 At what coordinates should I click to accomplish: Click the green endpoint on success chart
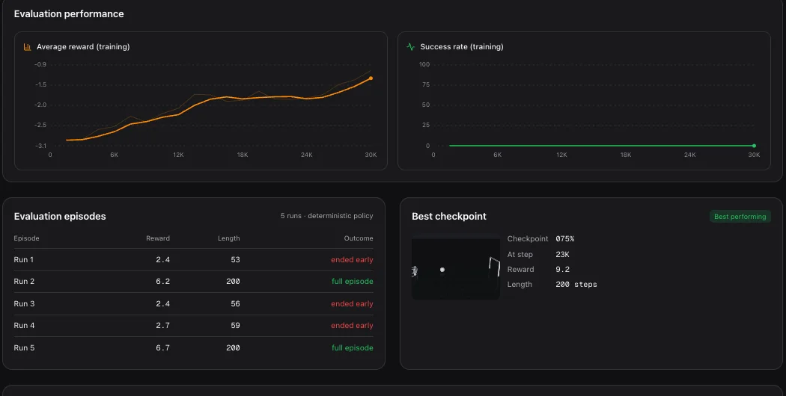click(754, 146)
